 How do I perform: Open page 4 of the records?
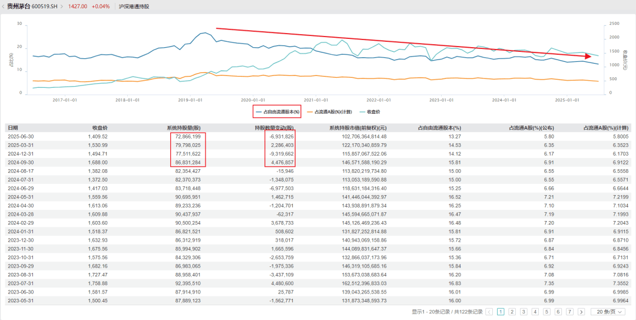pyautogui.click(x=535, y=312)
